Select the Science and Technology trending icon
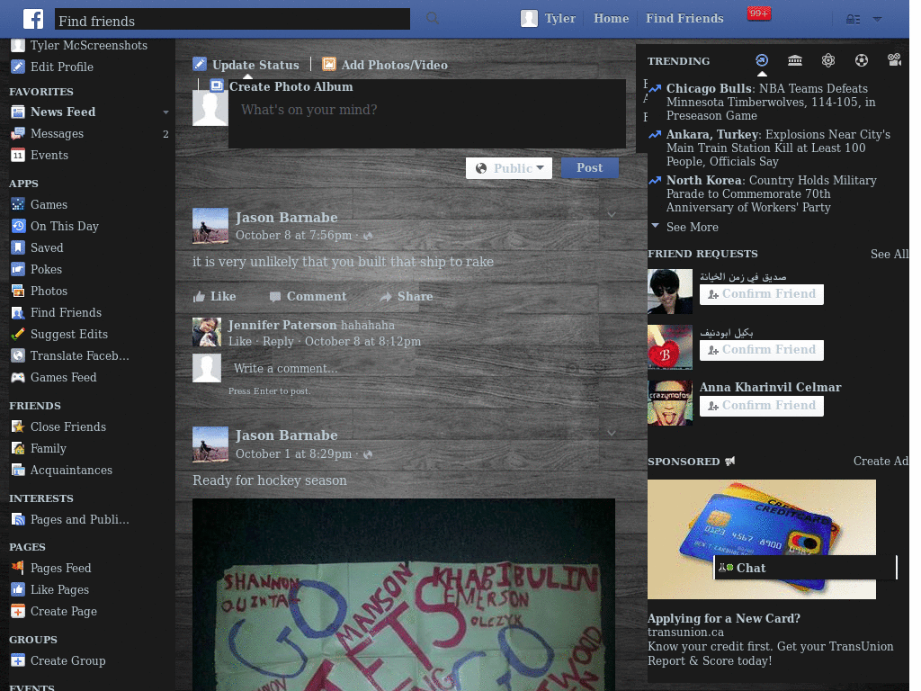 point(828,60)
